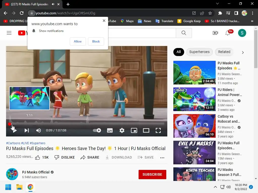
Task: Play the video with play button
Action: pyautogui.click(x=14, y=130)
